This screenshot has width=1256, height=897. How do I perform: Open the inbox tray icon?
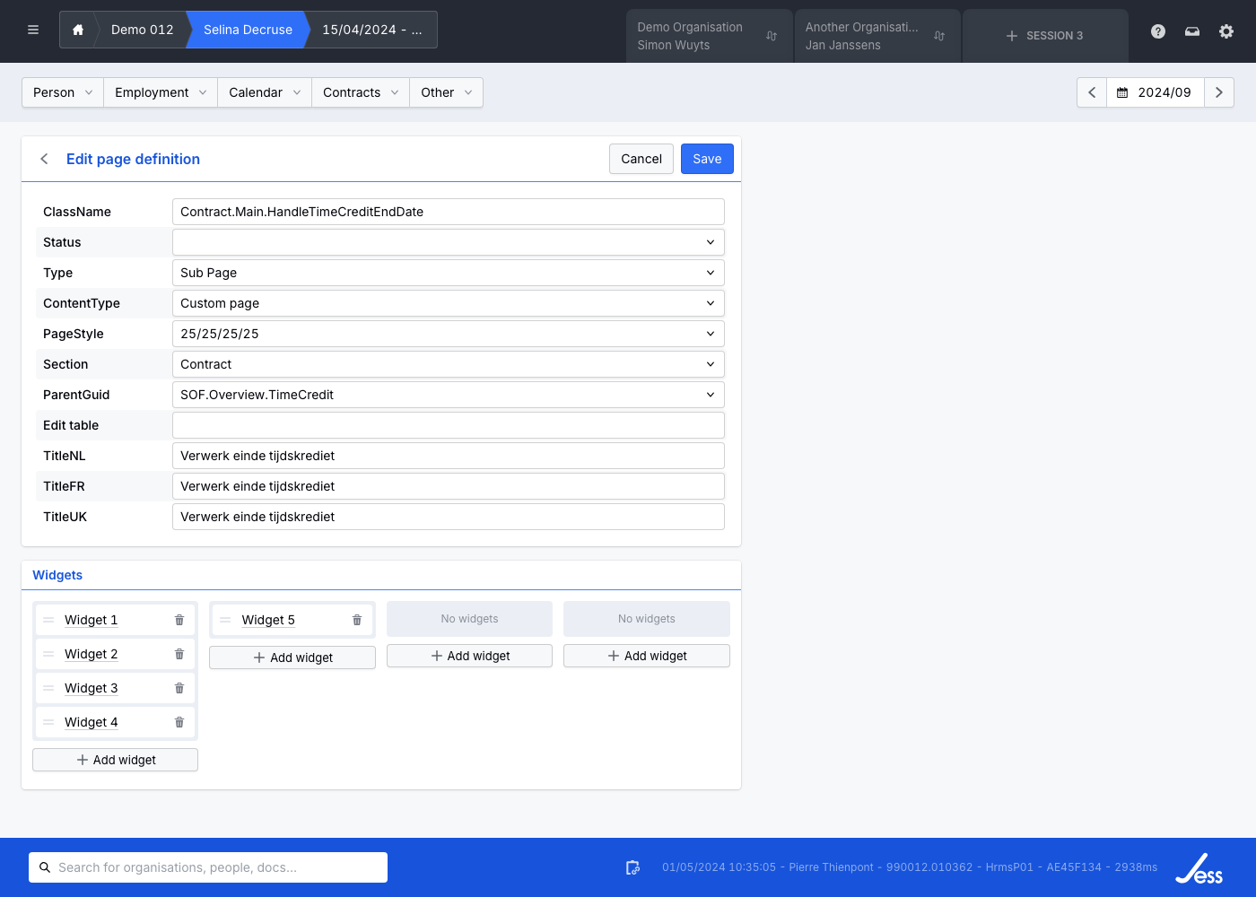[1192, 31]
